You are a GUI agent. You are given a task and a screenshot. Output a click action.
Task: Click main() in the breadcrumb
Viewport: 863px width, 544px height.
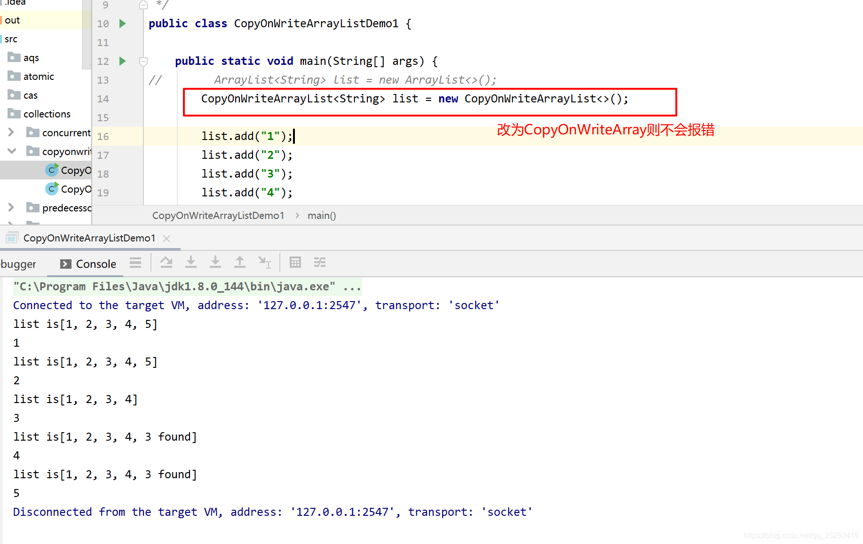coord(322,216)
